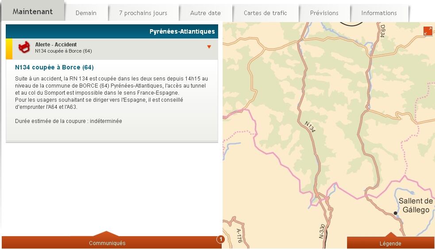Click the N134 road label on map

(310, 126)
